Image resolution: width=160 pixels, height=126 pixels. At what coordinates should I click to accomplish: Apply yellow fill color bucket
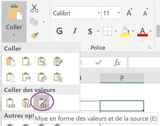pos(125,32)
